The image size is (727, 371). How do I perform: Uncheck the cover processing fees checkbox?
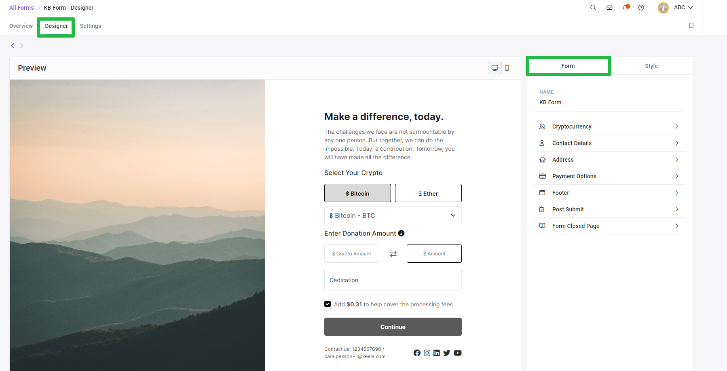click(x=328, y=304)
